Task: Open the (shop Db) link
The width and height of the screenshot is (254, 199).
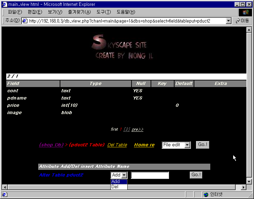Action: (x=51, y=145)
